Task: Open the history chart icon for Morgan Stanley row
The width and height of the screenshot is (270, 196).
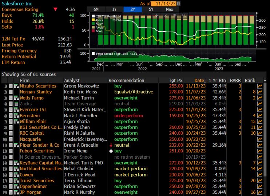Action: coord(259,92)
